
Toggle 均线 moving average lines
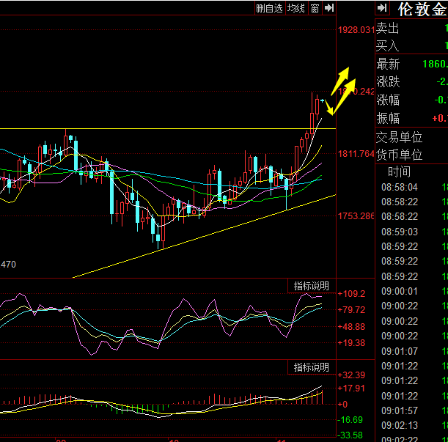click(295, 8)
